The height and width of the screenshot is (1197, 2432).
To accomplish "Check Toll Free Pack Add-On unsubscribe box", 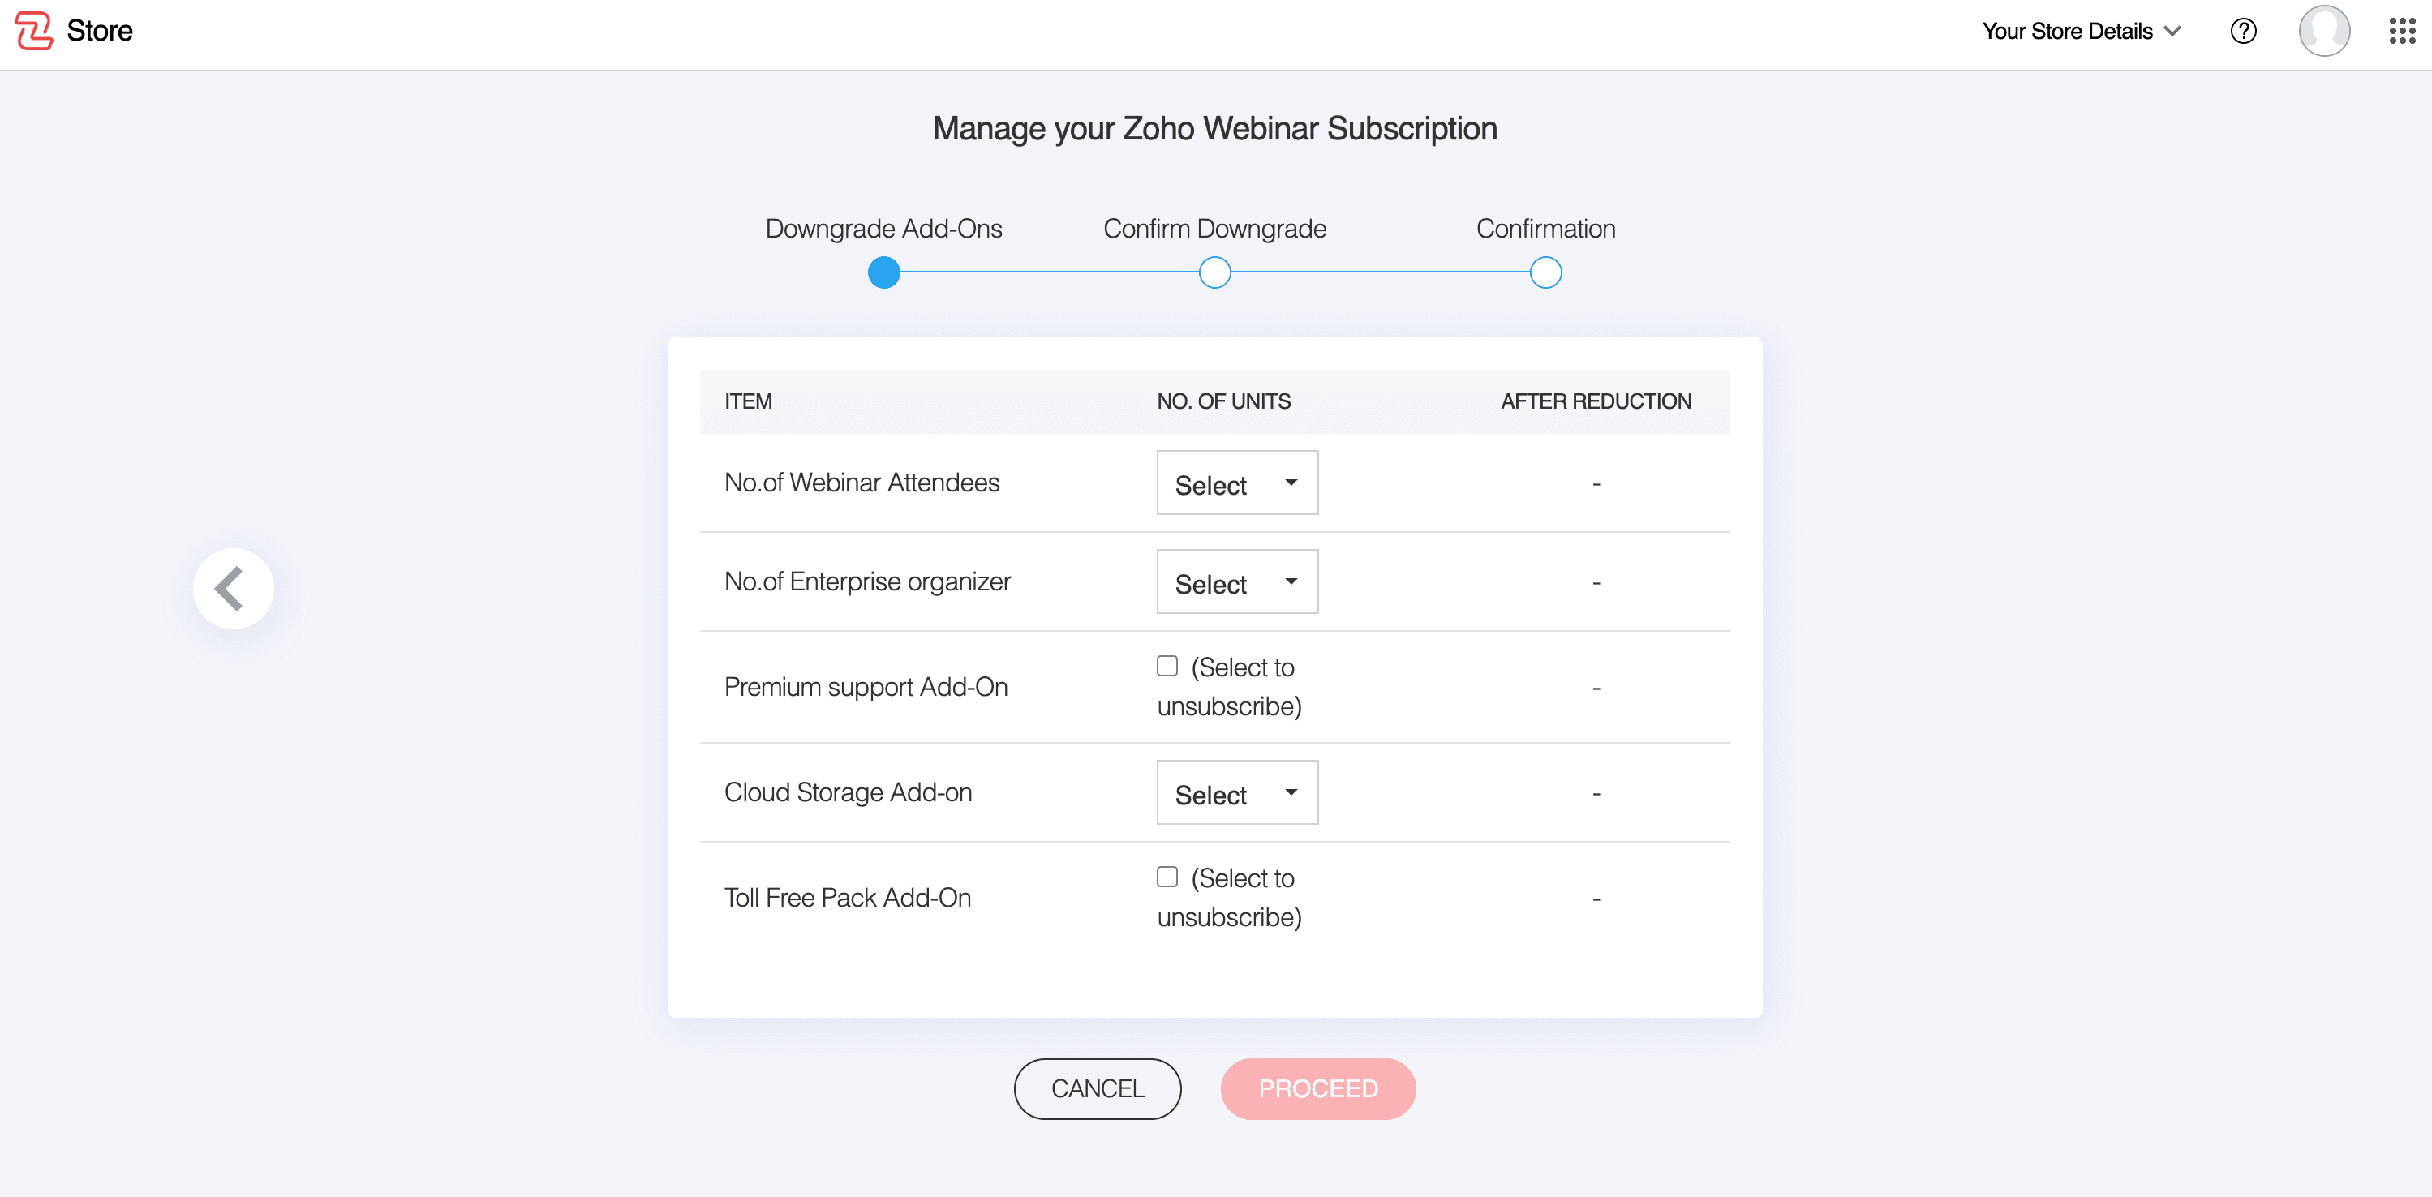I will point(1167,877).
